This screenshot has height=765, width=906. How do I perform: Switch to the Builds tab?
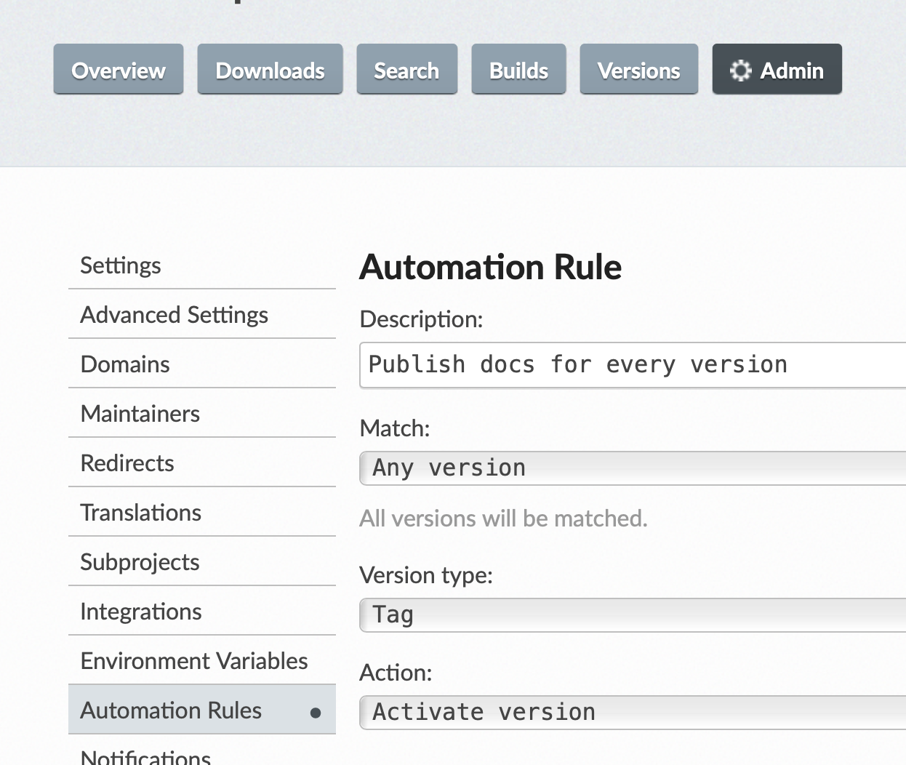(518, 69)
